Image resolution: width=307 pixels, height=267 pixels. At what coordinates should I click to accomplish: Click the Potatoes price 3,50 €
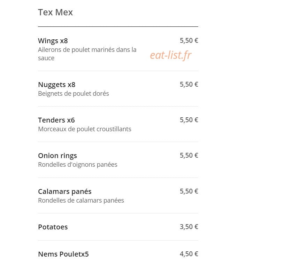[189, 227]
